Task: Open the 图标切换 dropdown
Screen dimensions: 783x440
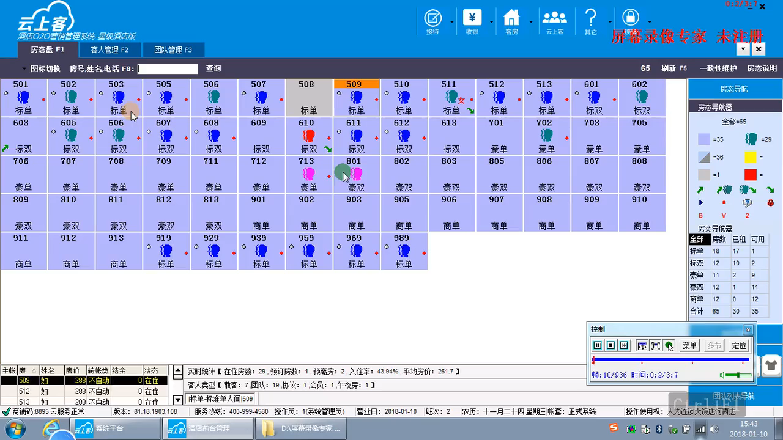Action: (x=41, y=68)
